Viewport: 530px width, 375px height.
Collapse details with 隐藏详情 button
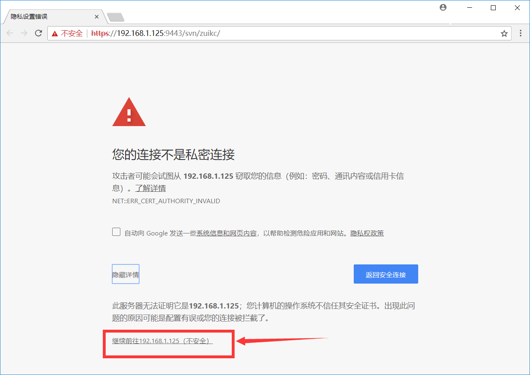click(x=126, y=274)
